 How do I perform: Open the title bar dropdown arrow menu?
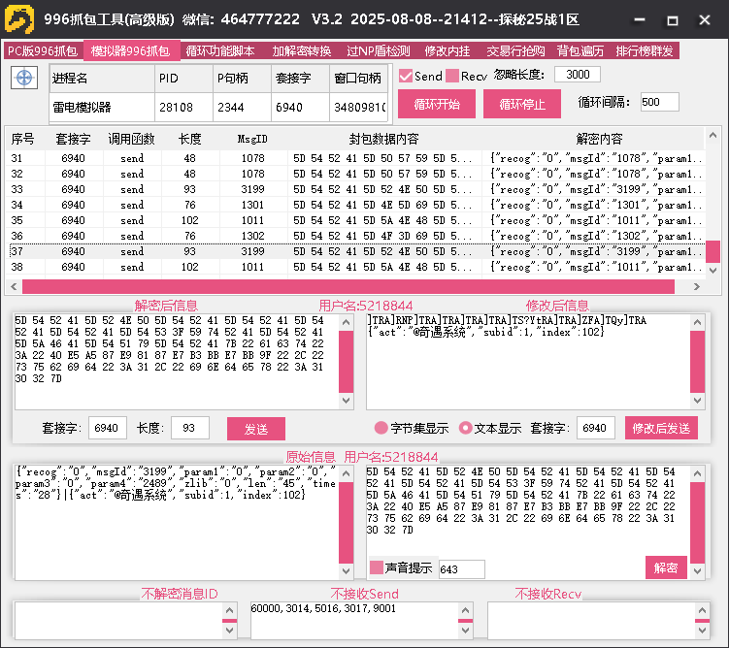[639, 19]
